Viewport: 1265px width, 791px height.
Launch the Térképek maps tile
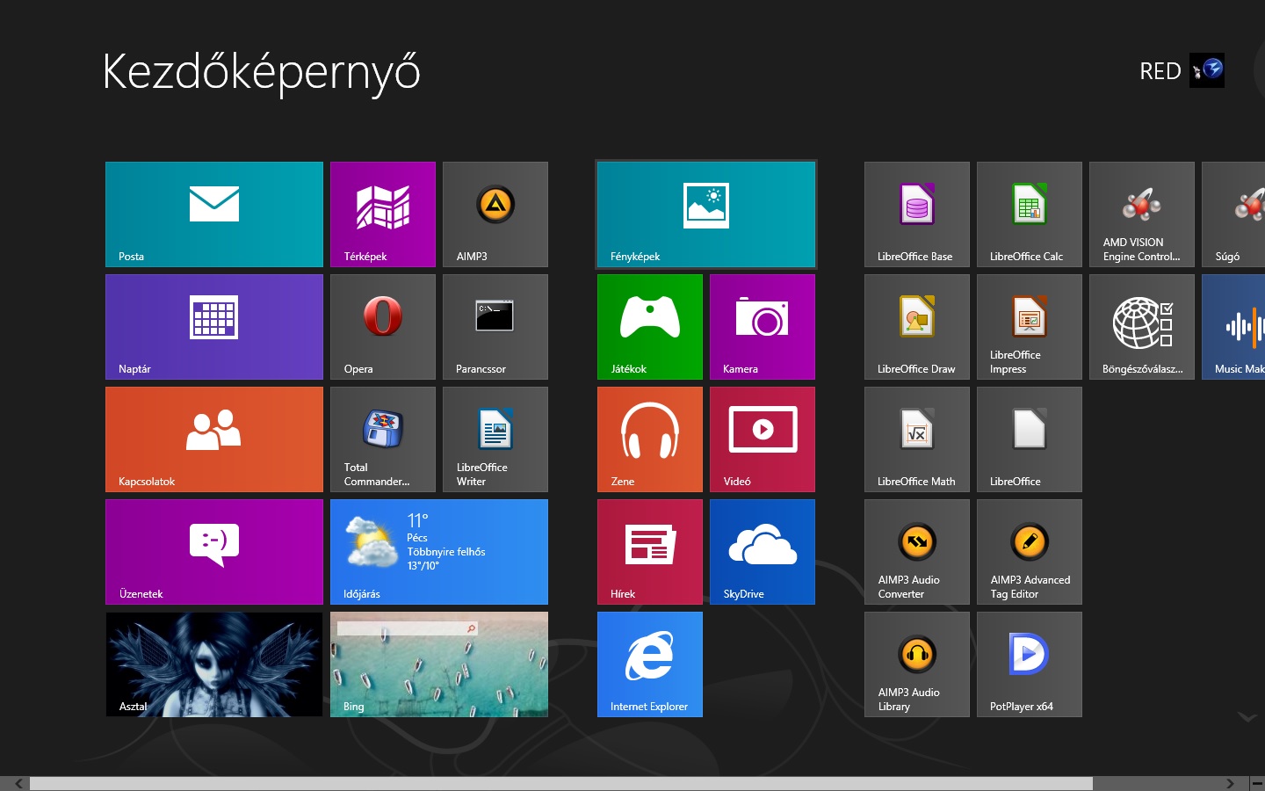383,214
